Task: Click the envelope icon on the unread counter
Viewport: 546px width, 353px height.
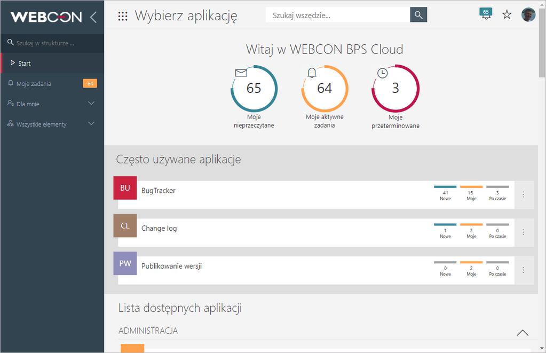Action: [x=241, y=73]
